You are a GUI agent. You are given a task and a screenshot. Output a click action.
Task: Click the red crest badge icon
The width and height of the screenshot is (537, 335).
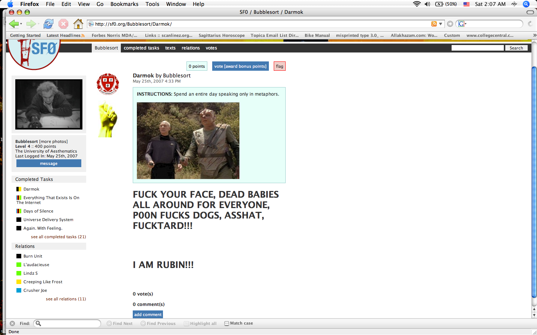click(x=108, y=84)
